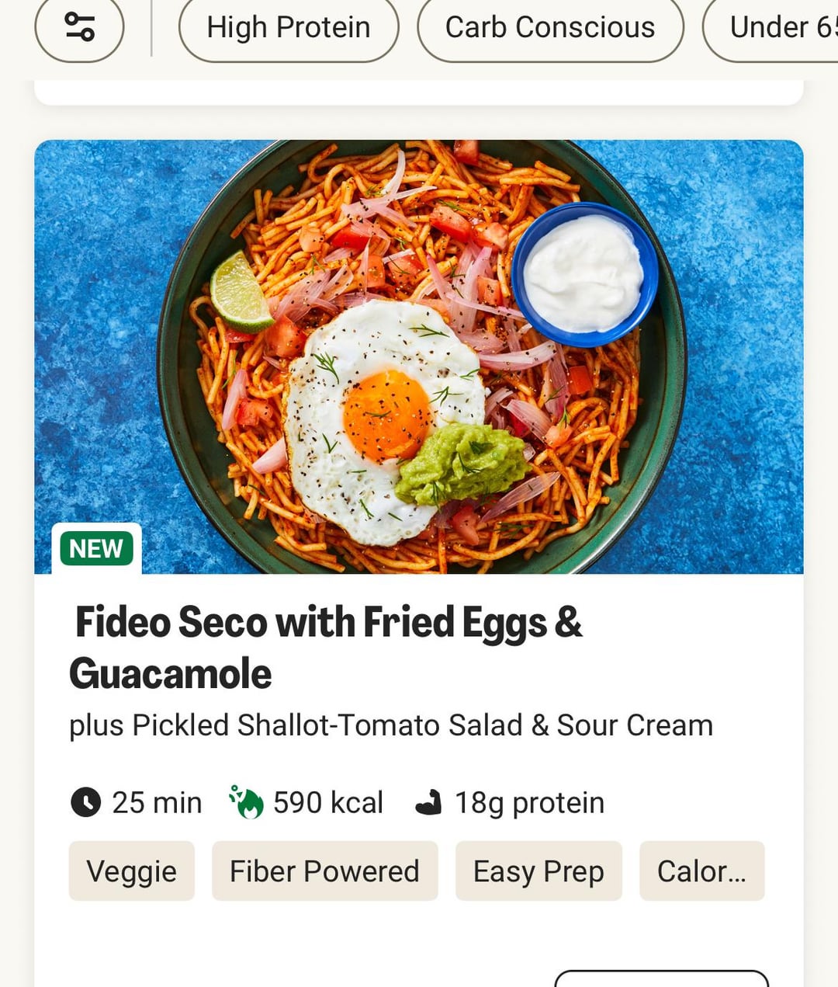Select the Fiber Powered tag
Viewport: 838px width, 987px height.
[324, 871]
